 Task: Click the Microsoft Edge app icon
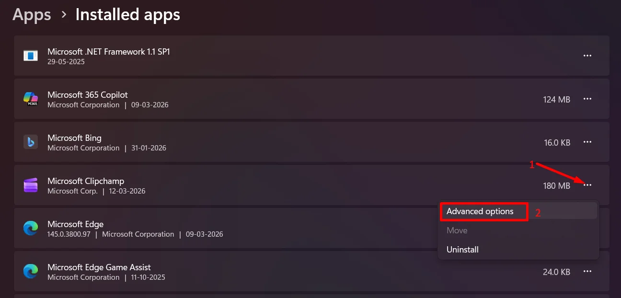tap(31, 229)
